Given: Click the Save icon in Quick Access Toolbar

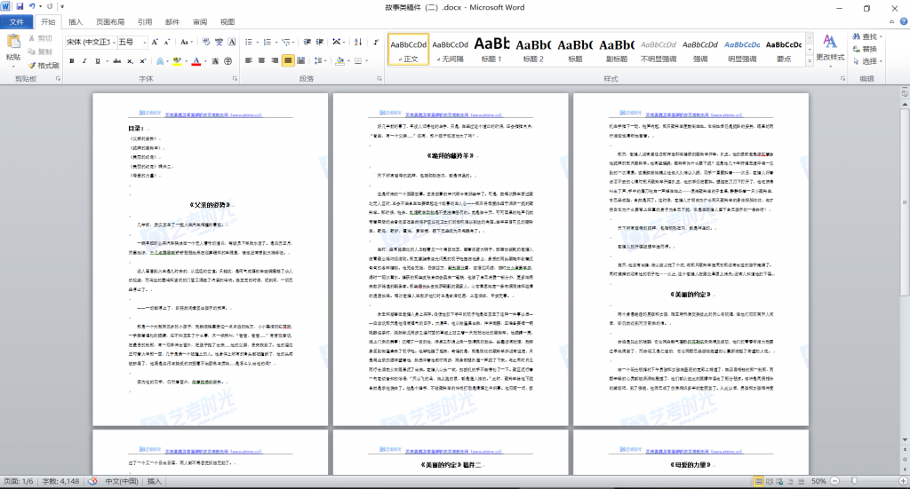Looking at the screenshot, I should [x=19, y=7].
